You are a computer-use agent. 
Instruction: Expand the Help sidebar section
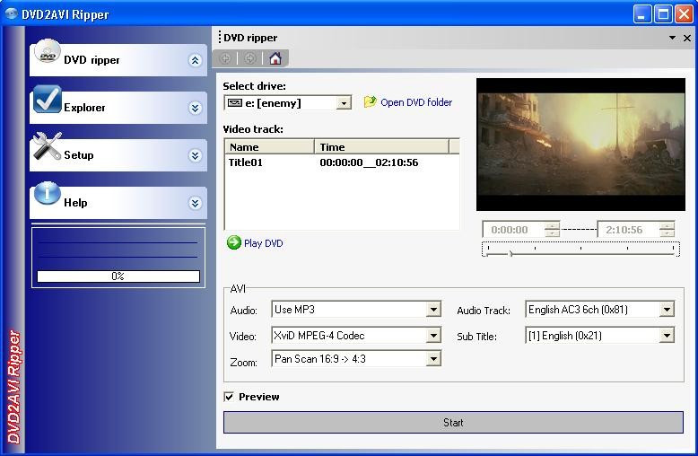click(x=195, y=203)
